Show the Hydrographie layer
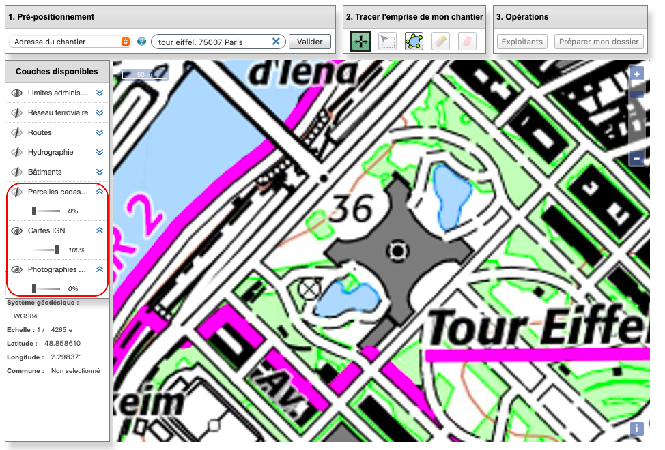This screenshot has width=665, height=450. click(16, 152)
